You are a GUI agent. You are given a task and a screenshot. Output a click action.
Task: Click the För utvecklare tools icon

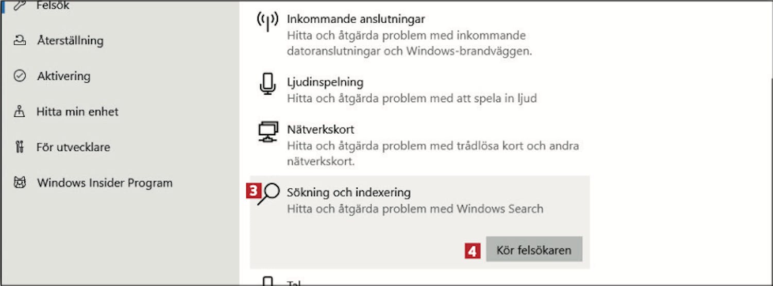point(20,147)
